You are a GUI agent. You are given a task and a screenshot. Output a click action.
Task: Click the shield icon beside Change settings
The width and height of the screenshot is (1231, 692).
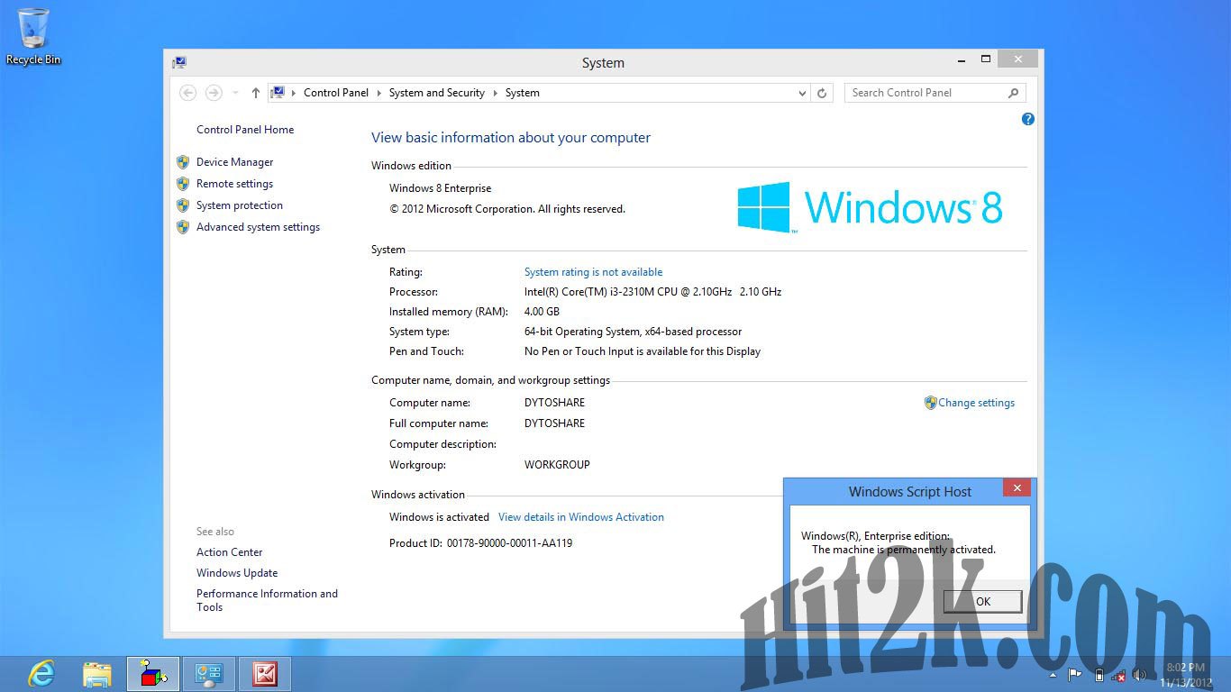[930, 403]
